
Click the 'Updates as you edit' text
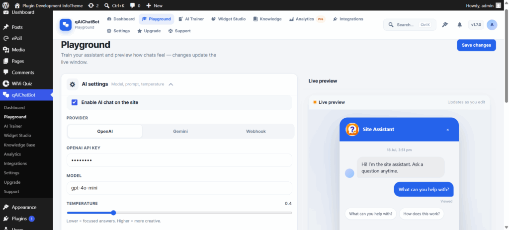[466, 102]
